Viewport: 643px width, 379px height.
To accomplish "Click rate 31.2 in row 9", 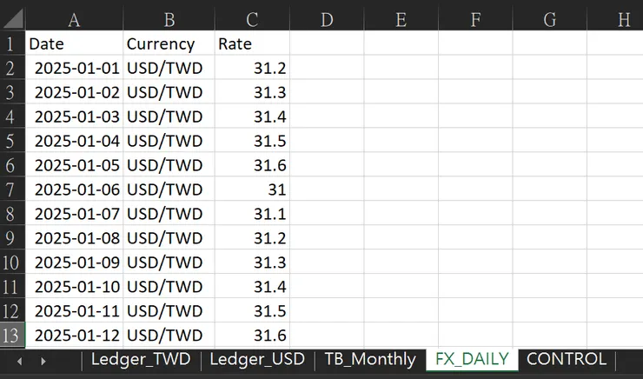I will coord(252,237).
